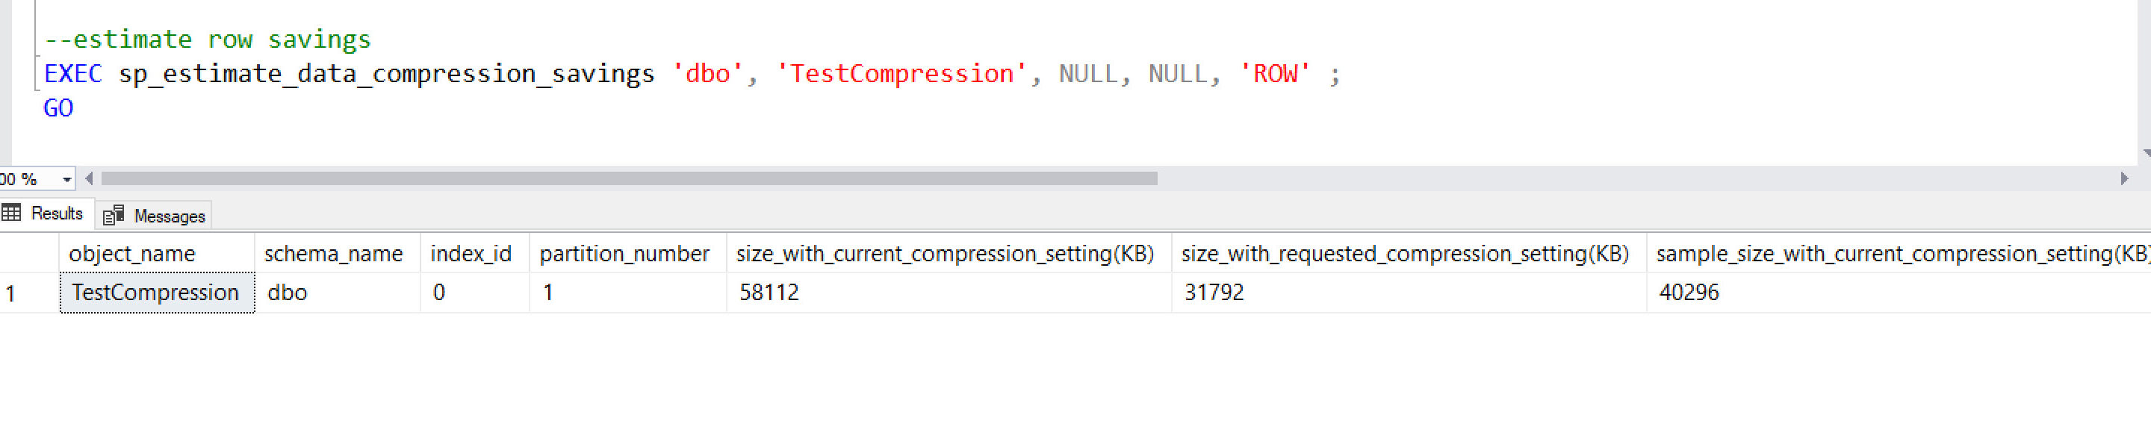The image size is (2151, 424).
Task: Switch to the Results tab
Action: pyautogui.click(x=47, y=213)
